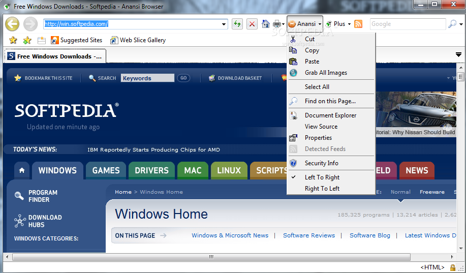
Task: Click the horizontal scrollbar right arrow
Action: click(x=452, y=257)
